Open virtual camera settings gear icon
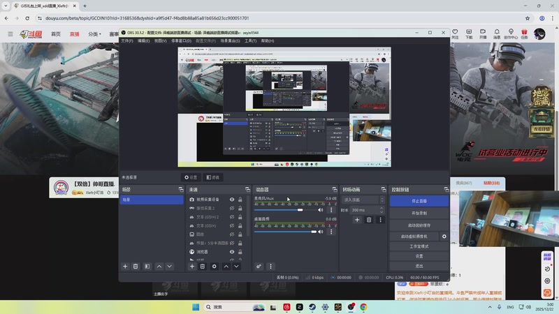The height and width of the screenshot is (314, 559). click(444, 237)
